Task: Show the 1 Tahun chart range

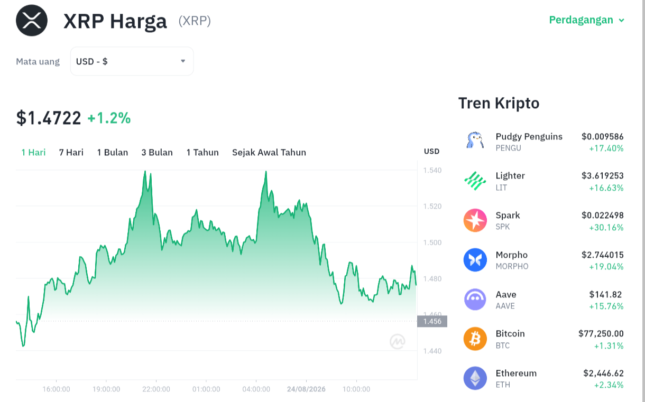Action: [202, 152]
